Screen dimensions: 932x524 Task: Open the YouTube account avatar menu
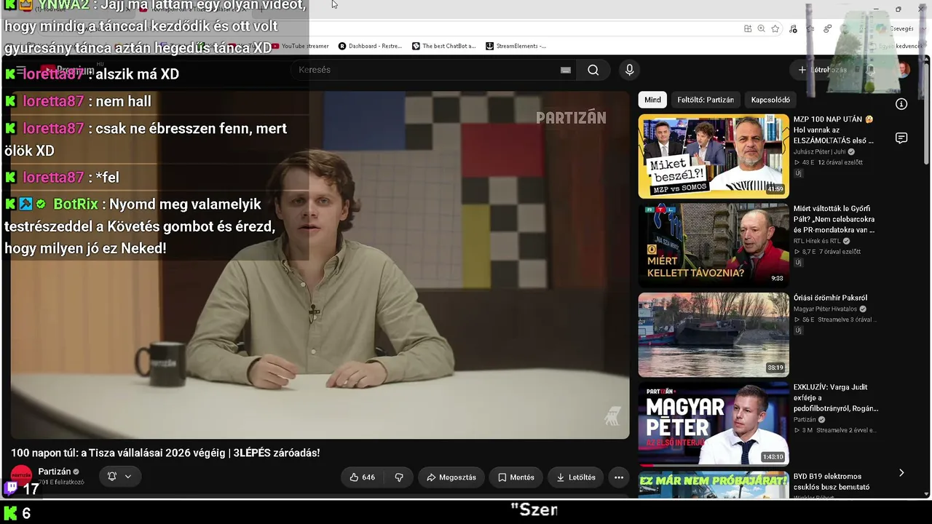(x=903, y=70)
